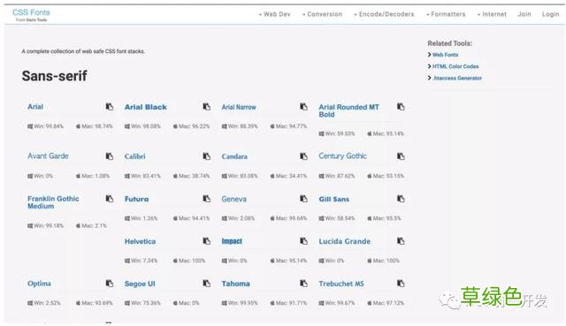Open the Candara font link
The height and width of the screenshot is (326, 566).
234,156
